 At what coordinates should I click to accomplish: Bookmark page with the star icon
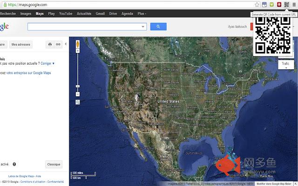(x=257, y=5)
